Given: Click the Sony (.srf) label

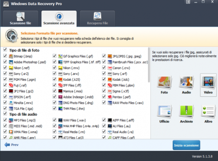Looking at the screenshot, I should pyautogui.click(x=120, y=74).
